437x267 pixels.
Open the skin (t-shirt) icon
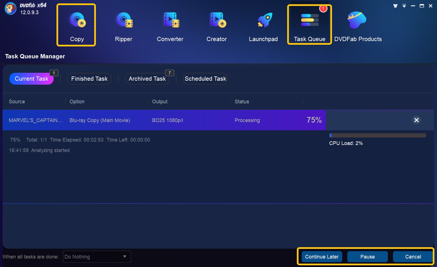pyautogui.click(x=395, y=6)
